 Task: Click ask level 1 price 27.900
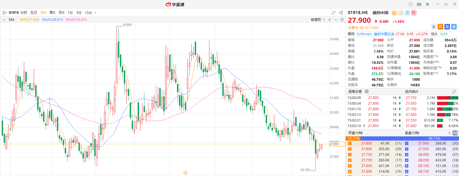424,143
